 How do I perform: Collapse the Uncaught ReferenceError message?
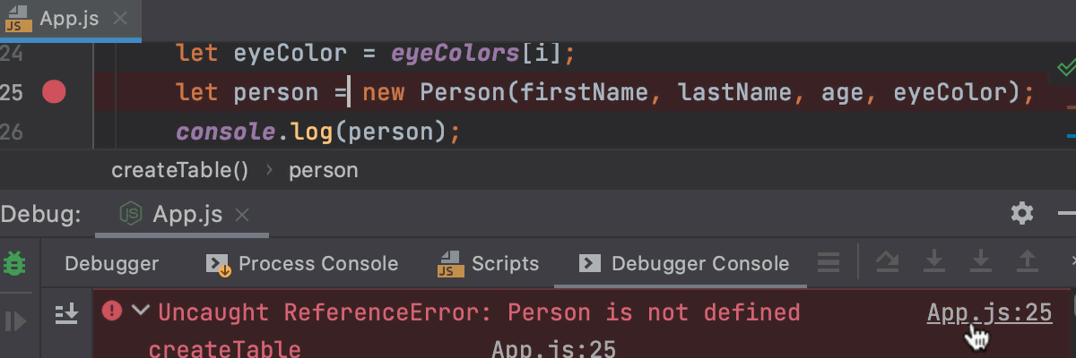coord(140,311)
